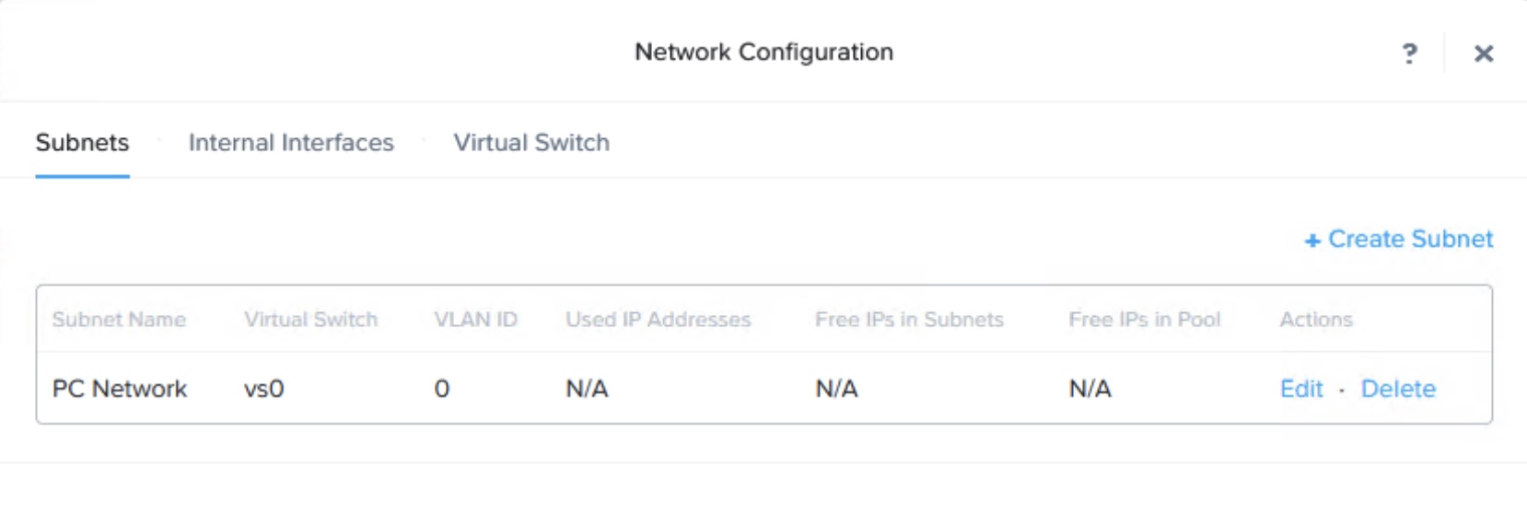Close the Network Configuration dialog
This screenshot has width=1527, height=514.
click(1483, 53)
